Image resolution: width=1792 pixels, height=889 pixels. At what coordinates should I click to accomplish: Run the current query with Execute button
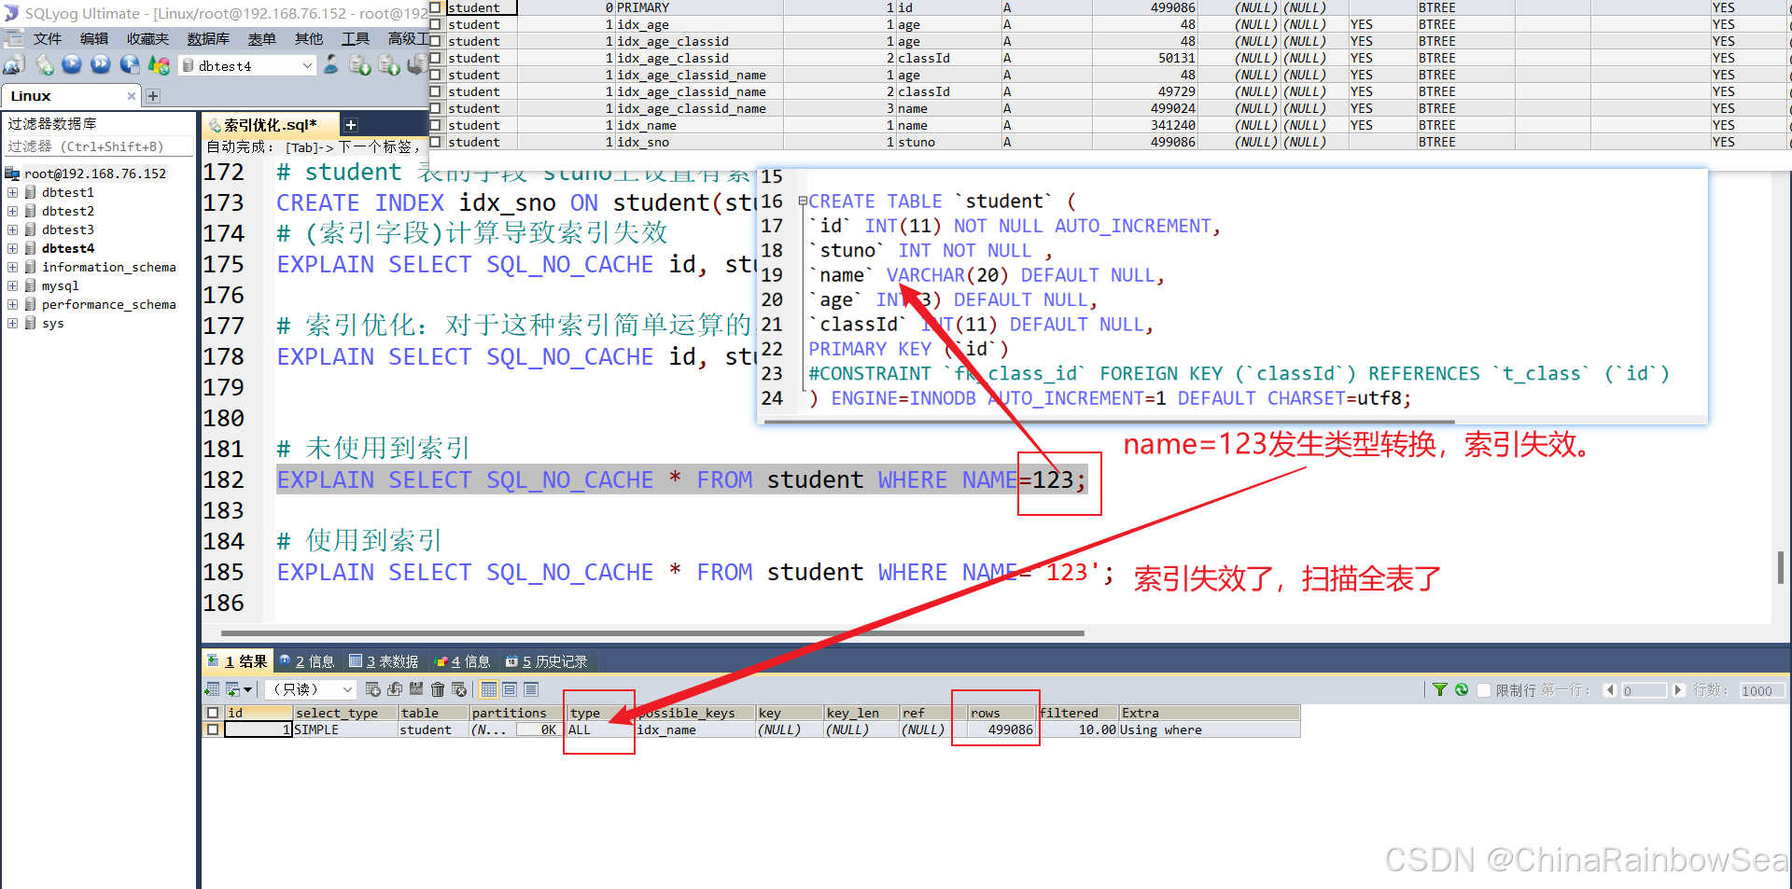(x=72, y=65)
